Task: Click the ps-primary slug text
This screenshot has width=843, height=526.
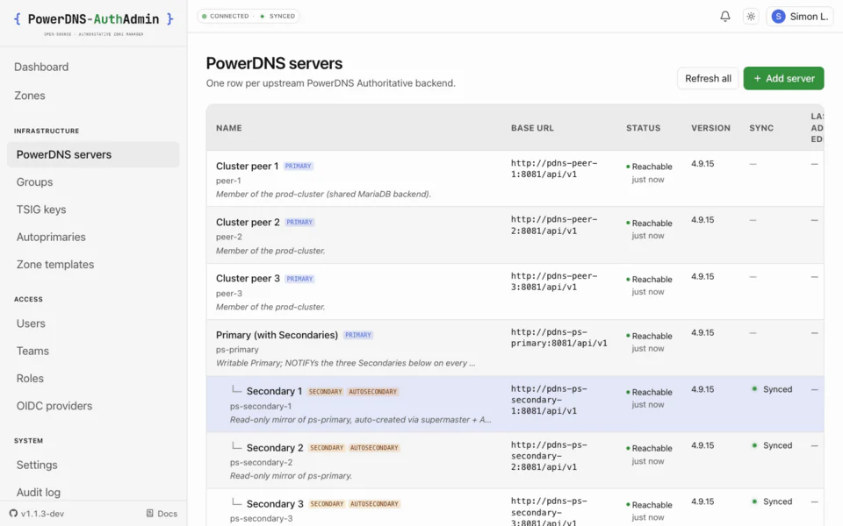Action: [x=237, y=350]
